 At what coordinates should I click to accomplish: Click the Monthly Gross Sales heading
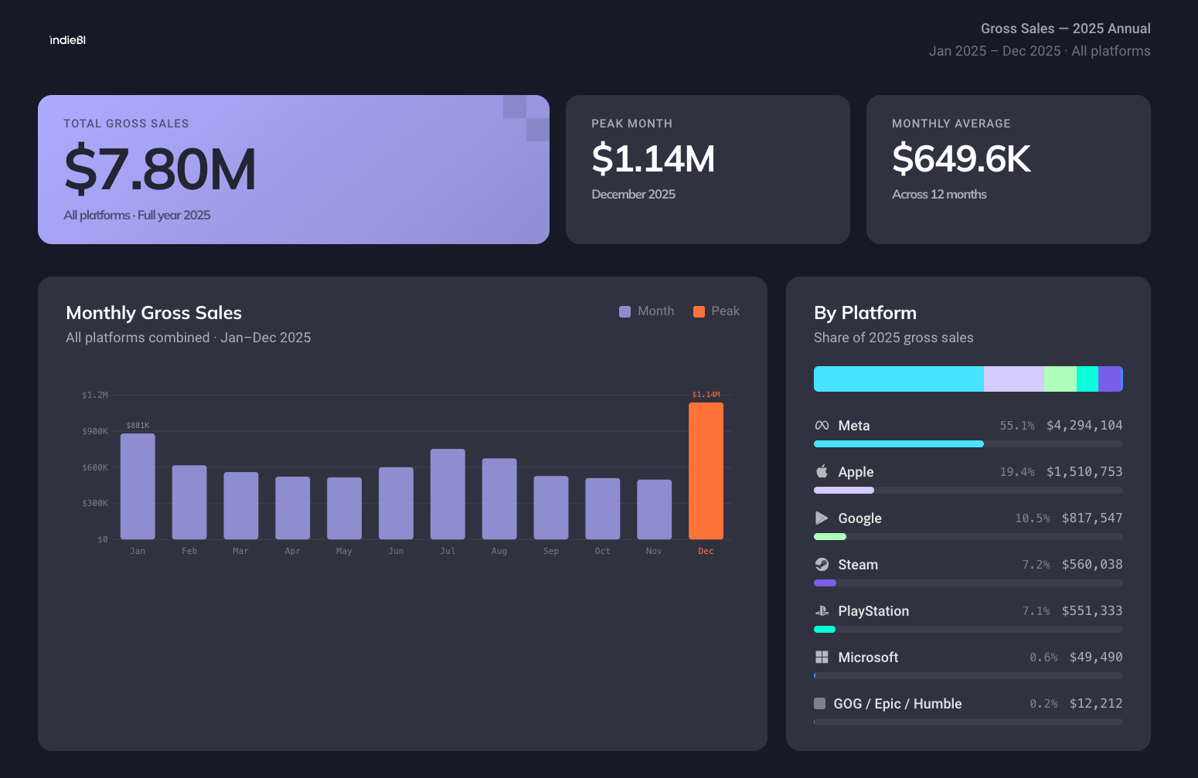point(154,313)
